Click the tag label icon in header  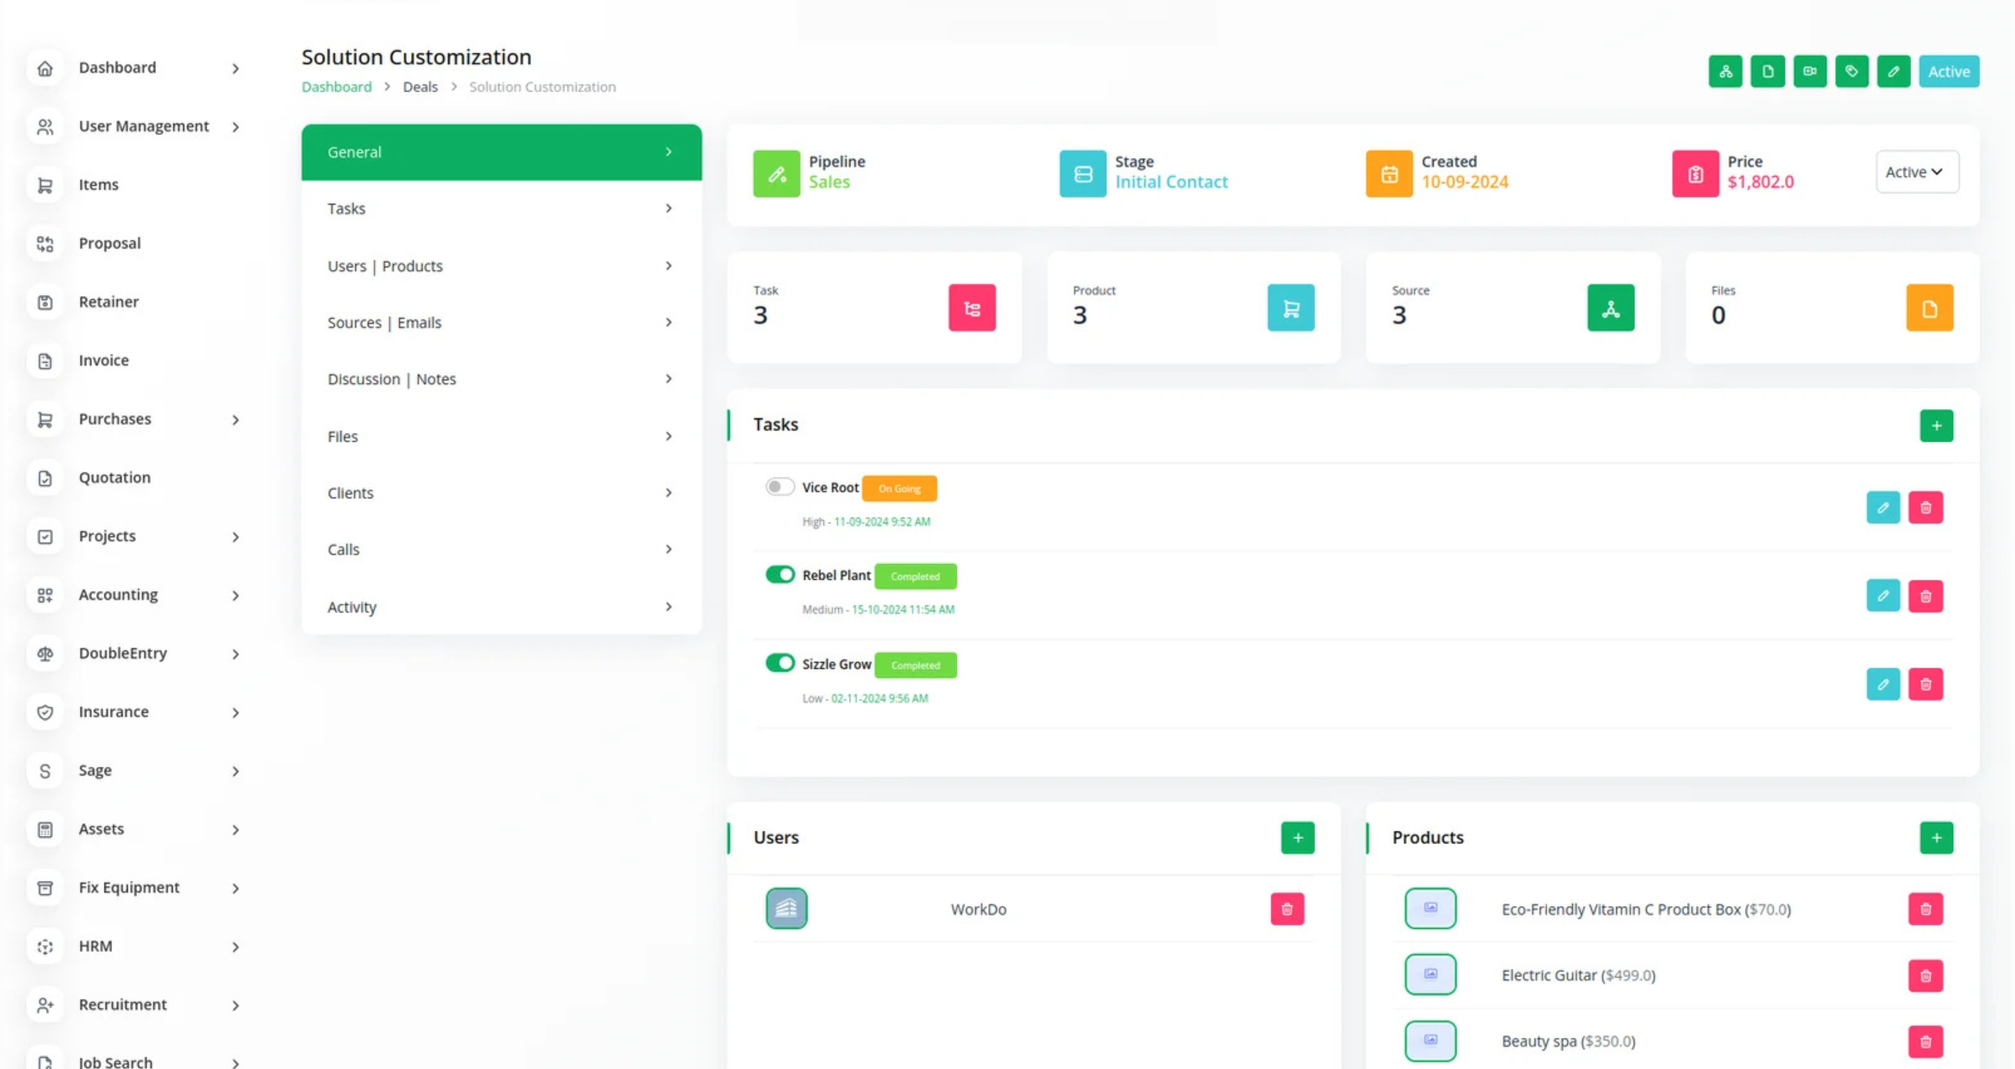(1851, 71)
